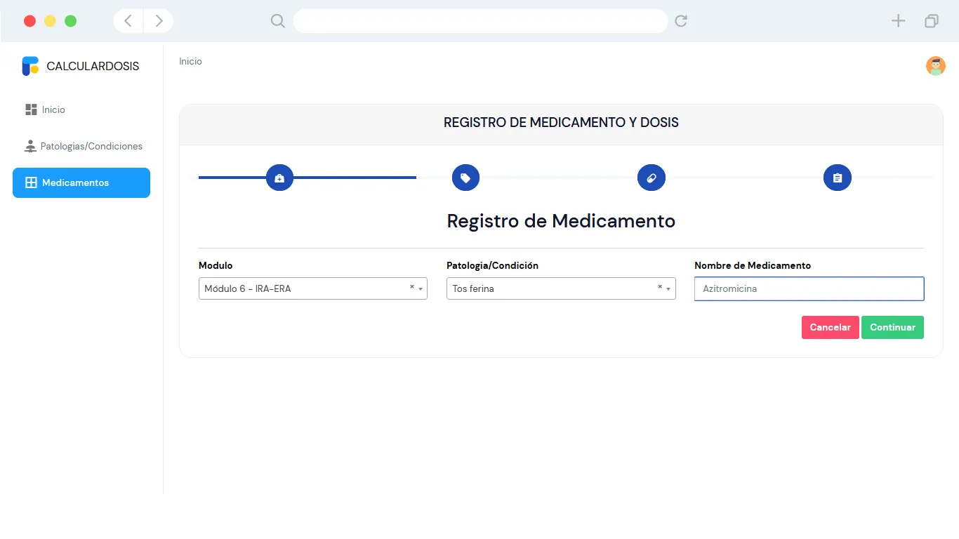This screenshot has width=959, height=539.
Task: Clear the Módulo 6 - IRA-ERA selection
Action: click(x=411, y=287)
